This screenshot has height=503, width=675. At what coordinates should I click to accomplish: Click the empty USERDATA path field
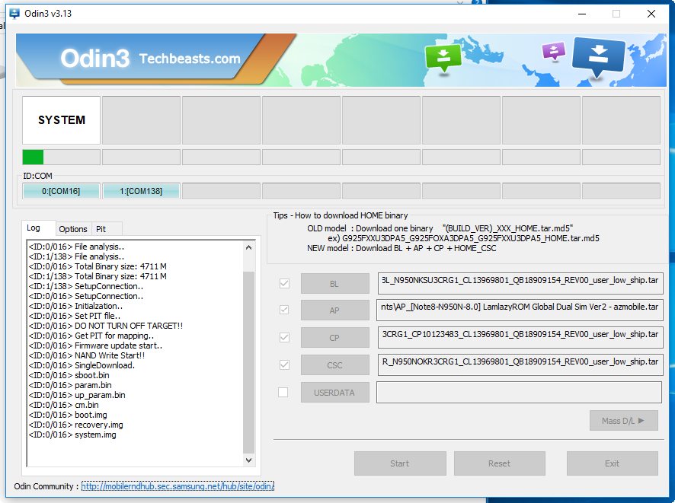pos(519,392)
